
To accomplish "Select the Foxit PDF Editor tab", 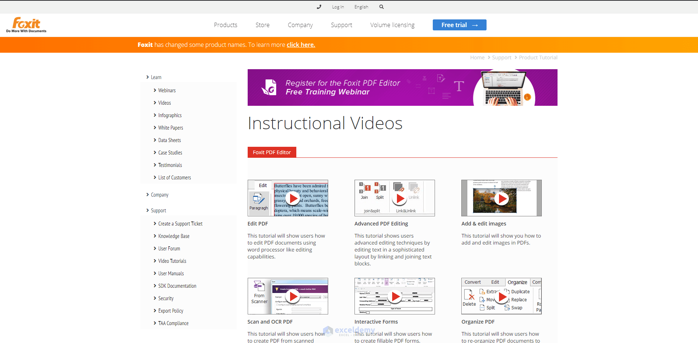I will tap(272, 152).
